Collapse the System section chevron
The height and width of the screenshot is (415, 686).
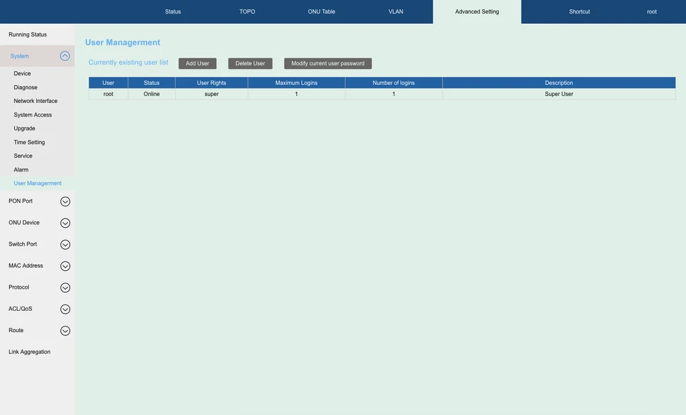65,56
